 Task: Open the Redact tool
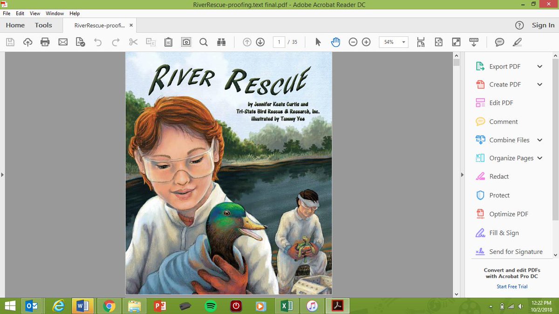tap(499, 176)
